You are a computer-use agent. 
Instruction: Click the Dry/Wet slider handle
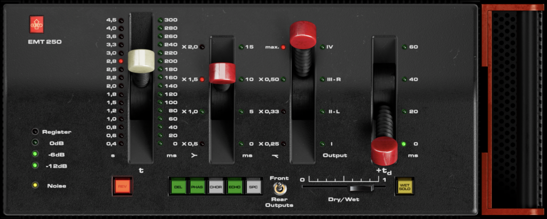click(362, 189)
